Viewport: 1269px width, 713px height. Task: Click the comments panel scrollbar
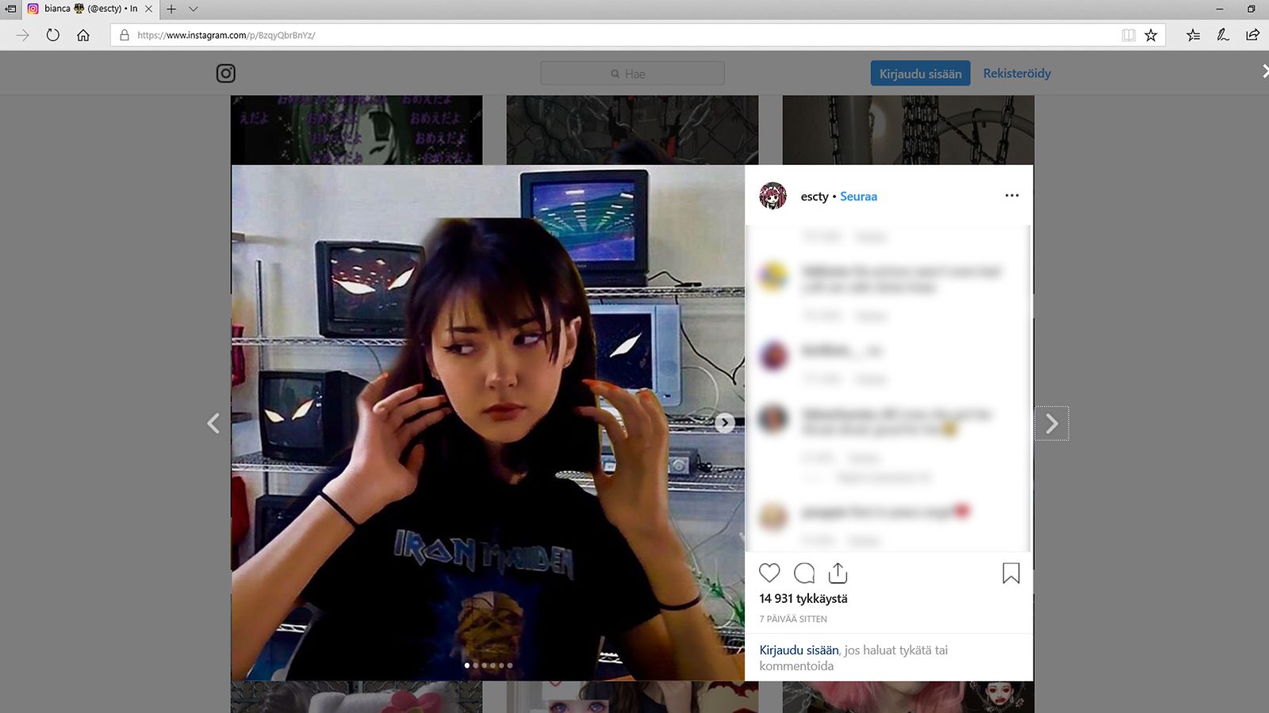(1029, 388)
